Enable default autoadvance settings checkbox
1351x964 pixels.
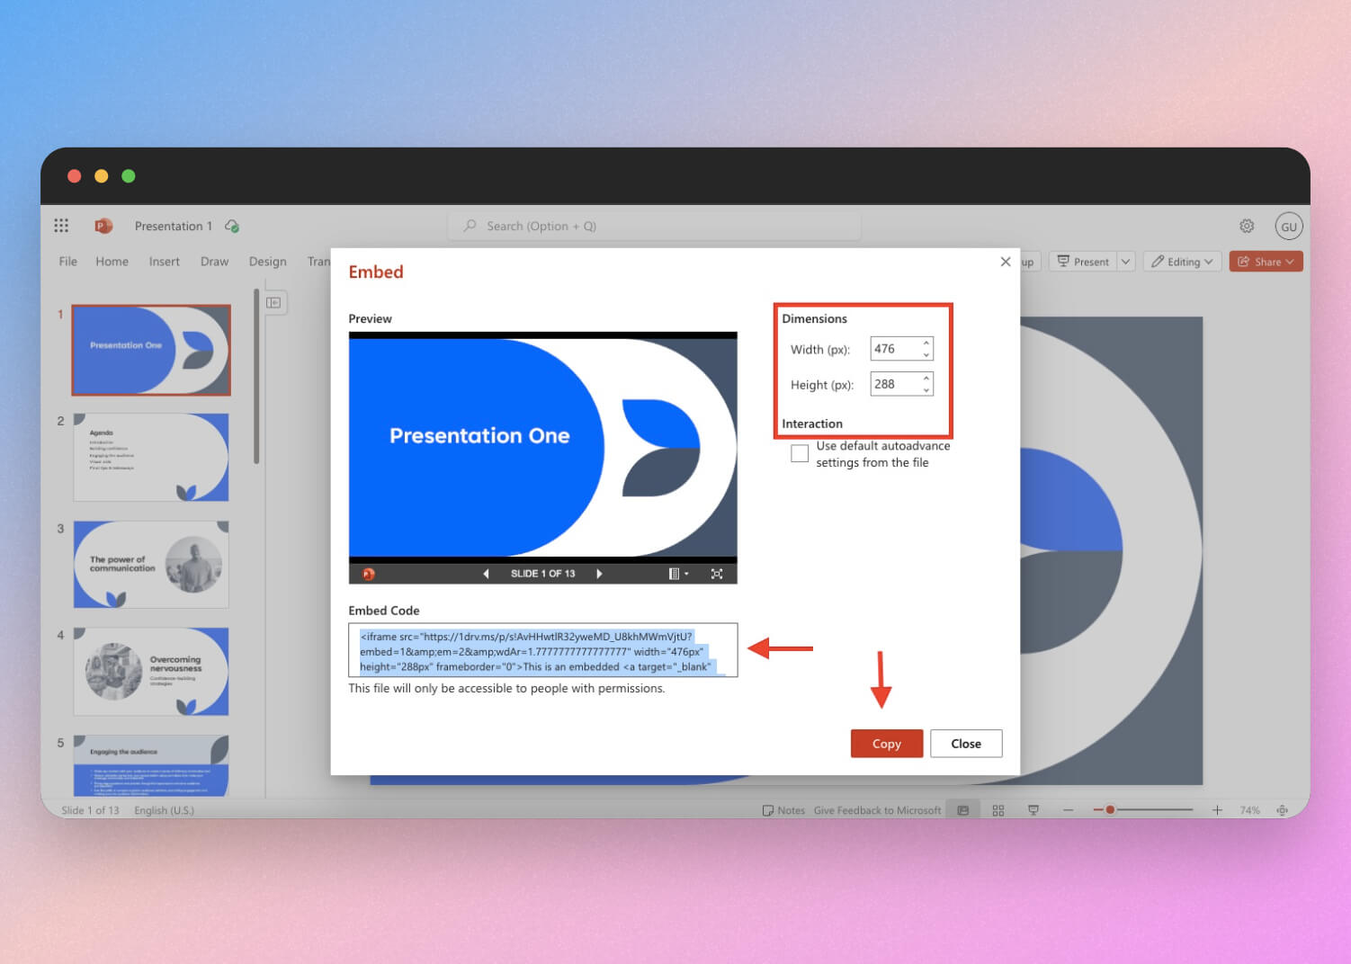(800, 454)
